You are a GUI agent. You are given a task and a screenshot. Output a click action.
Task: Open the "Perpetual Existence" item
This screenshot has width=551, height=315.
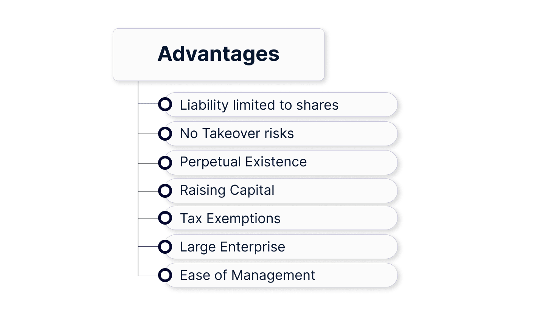pyautogui.click(x=243, y=162)
